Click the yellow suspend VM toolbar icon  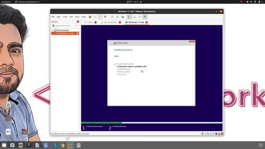tap(95, 17)
